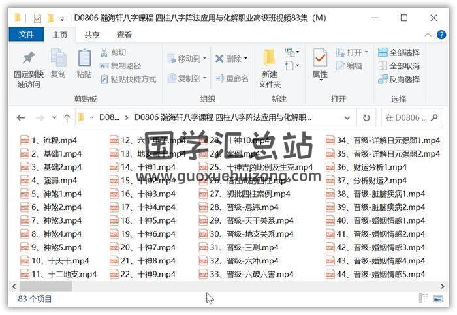Click the horizontal scrollbar thumb
Viewport: 457px width, 315px height.
pos(46,286)
